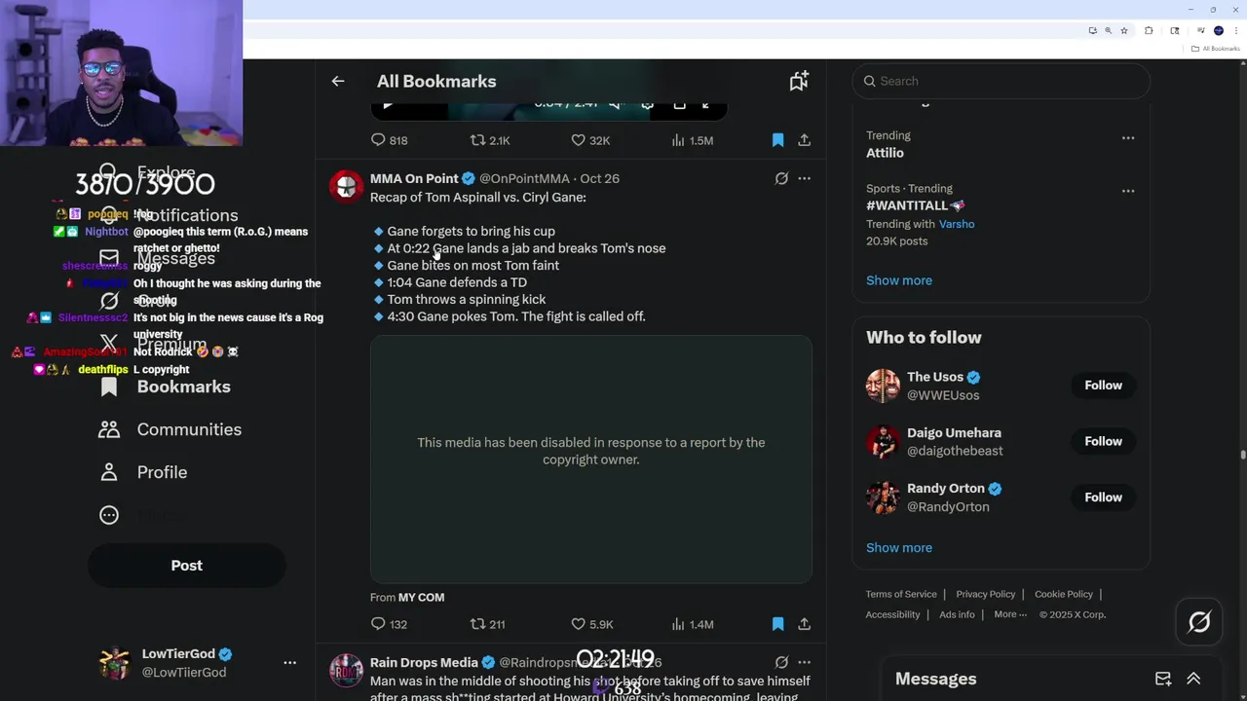
Task: Click the MMA On Point display name
Action: click(x=414, y=178)
